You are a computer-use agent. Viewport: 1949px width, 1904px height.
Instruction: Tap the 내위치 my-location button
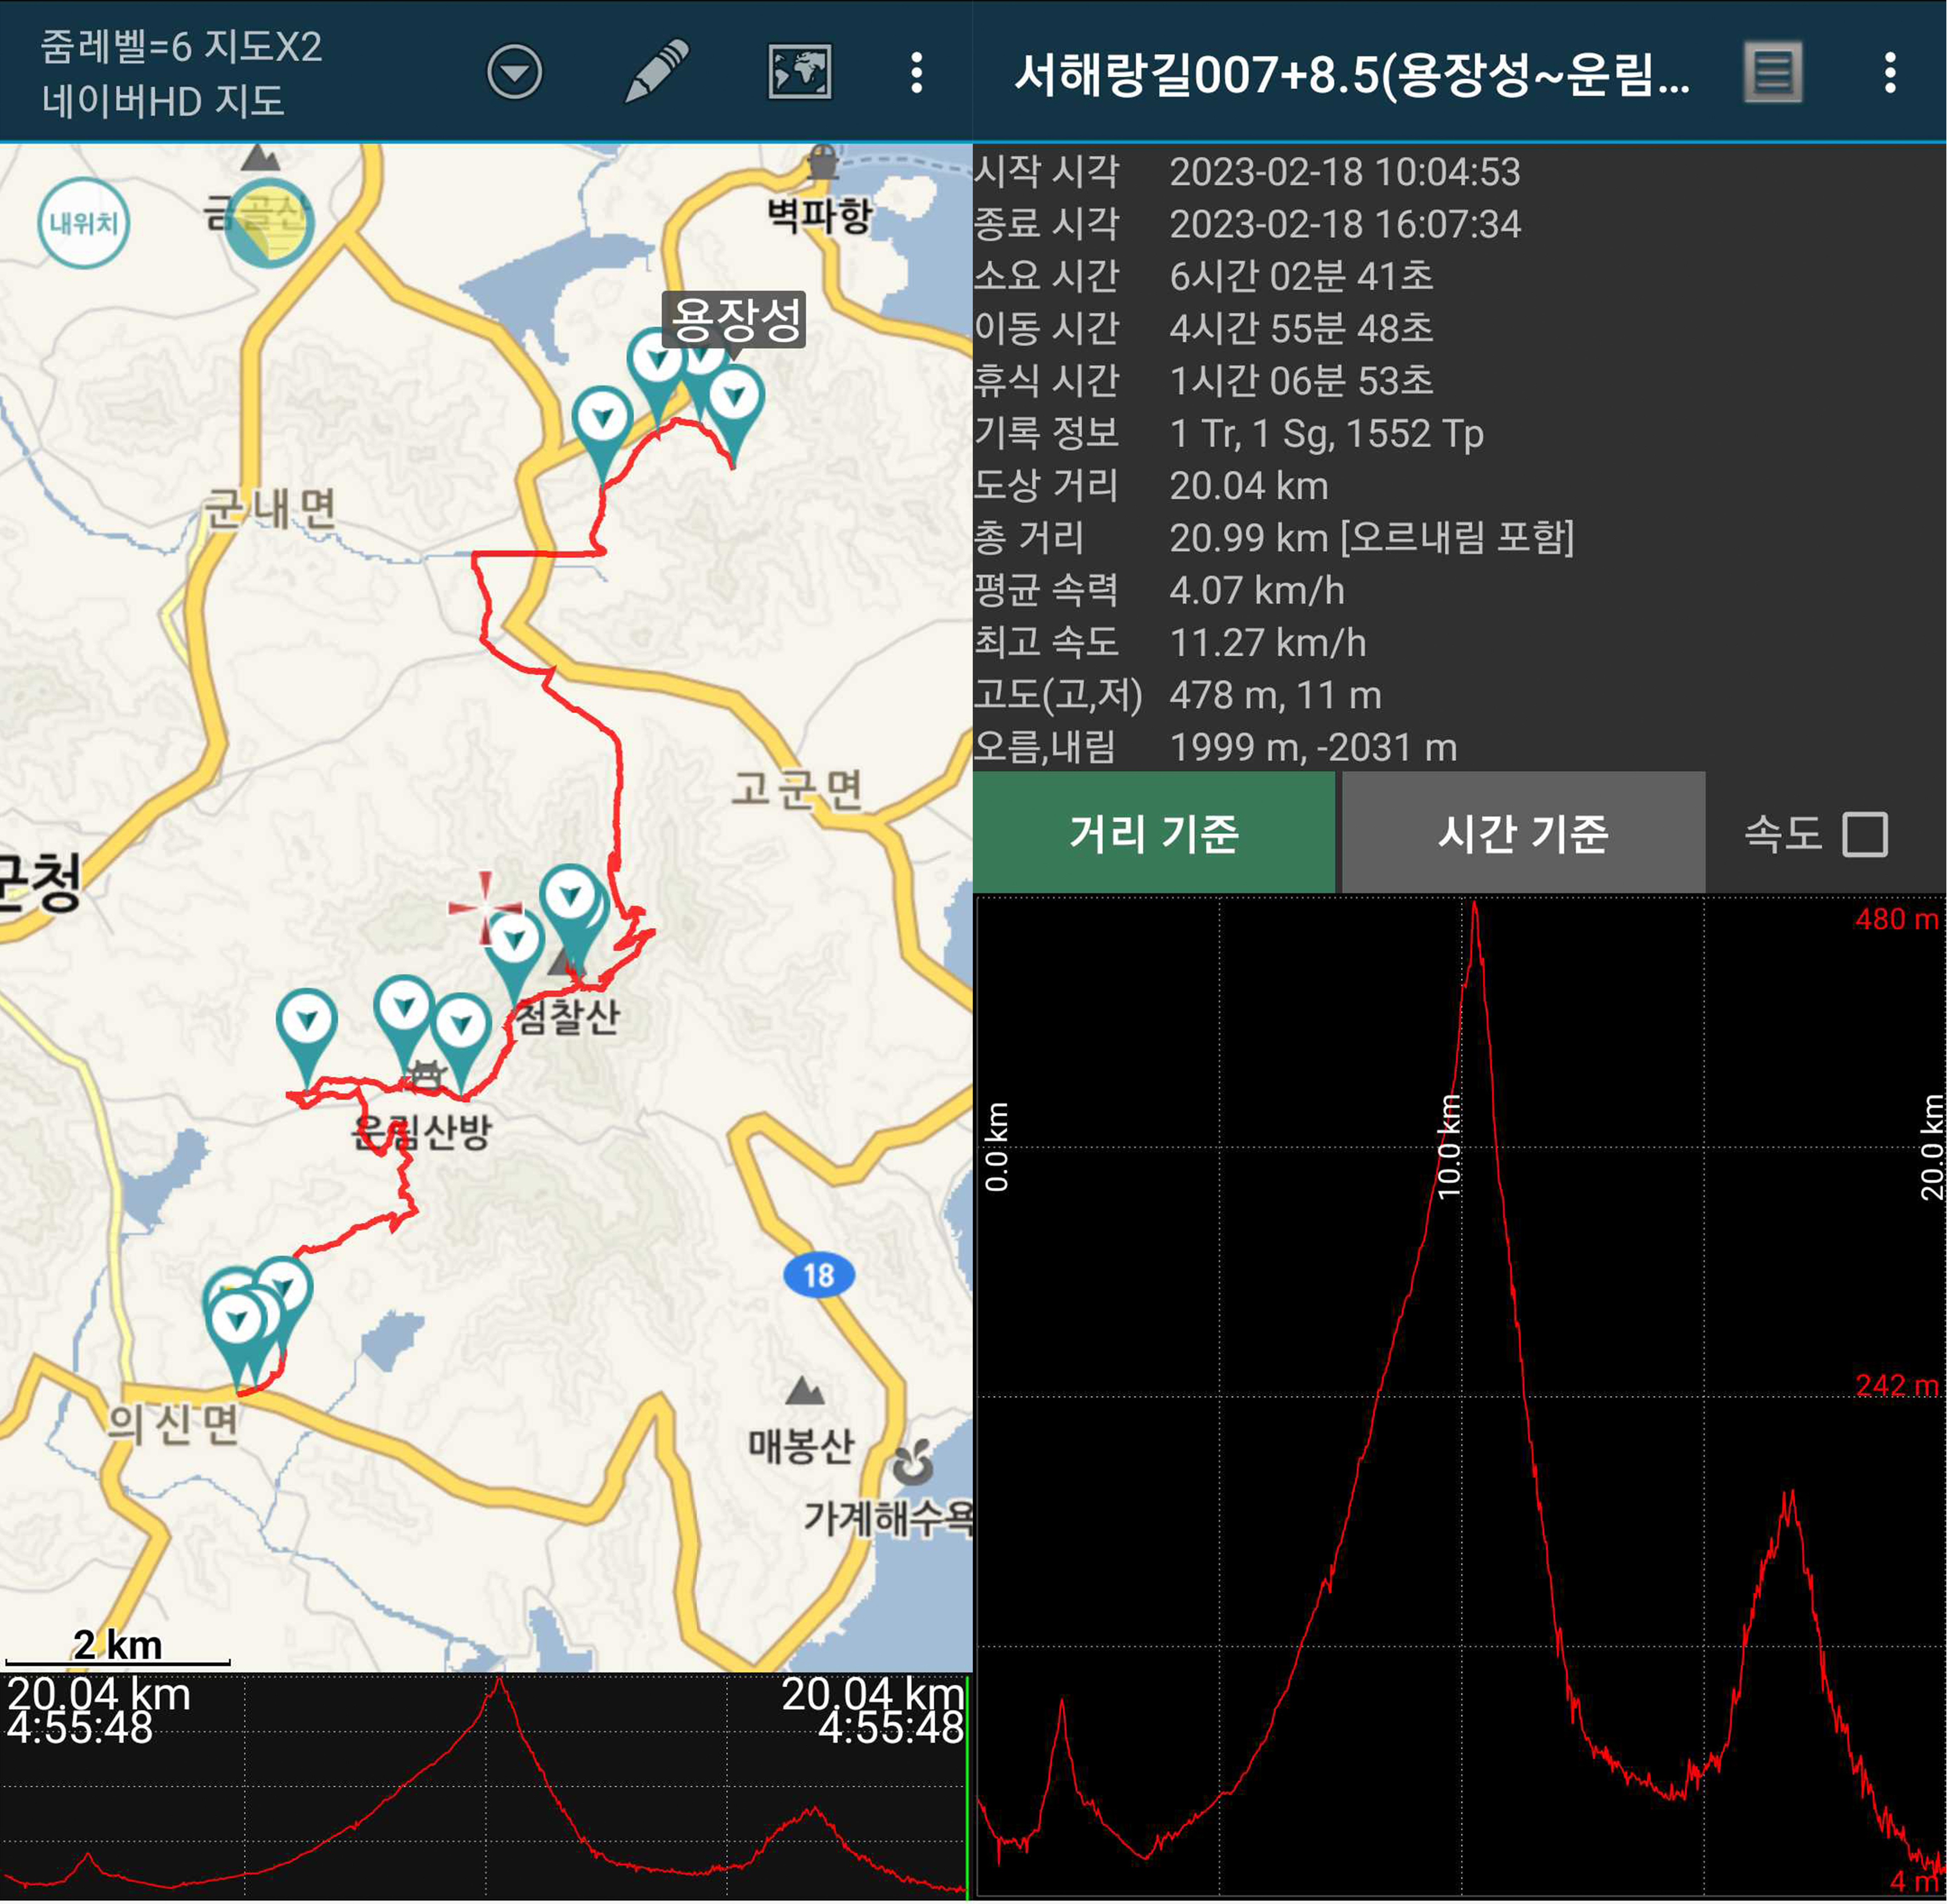84,223
